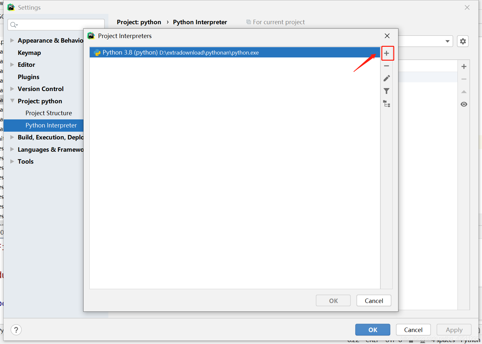Expand the Editor section arrow
The width and height of the screenshot is (482, 344).
coord(12,65)
